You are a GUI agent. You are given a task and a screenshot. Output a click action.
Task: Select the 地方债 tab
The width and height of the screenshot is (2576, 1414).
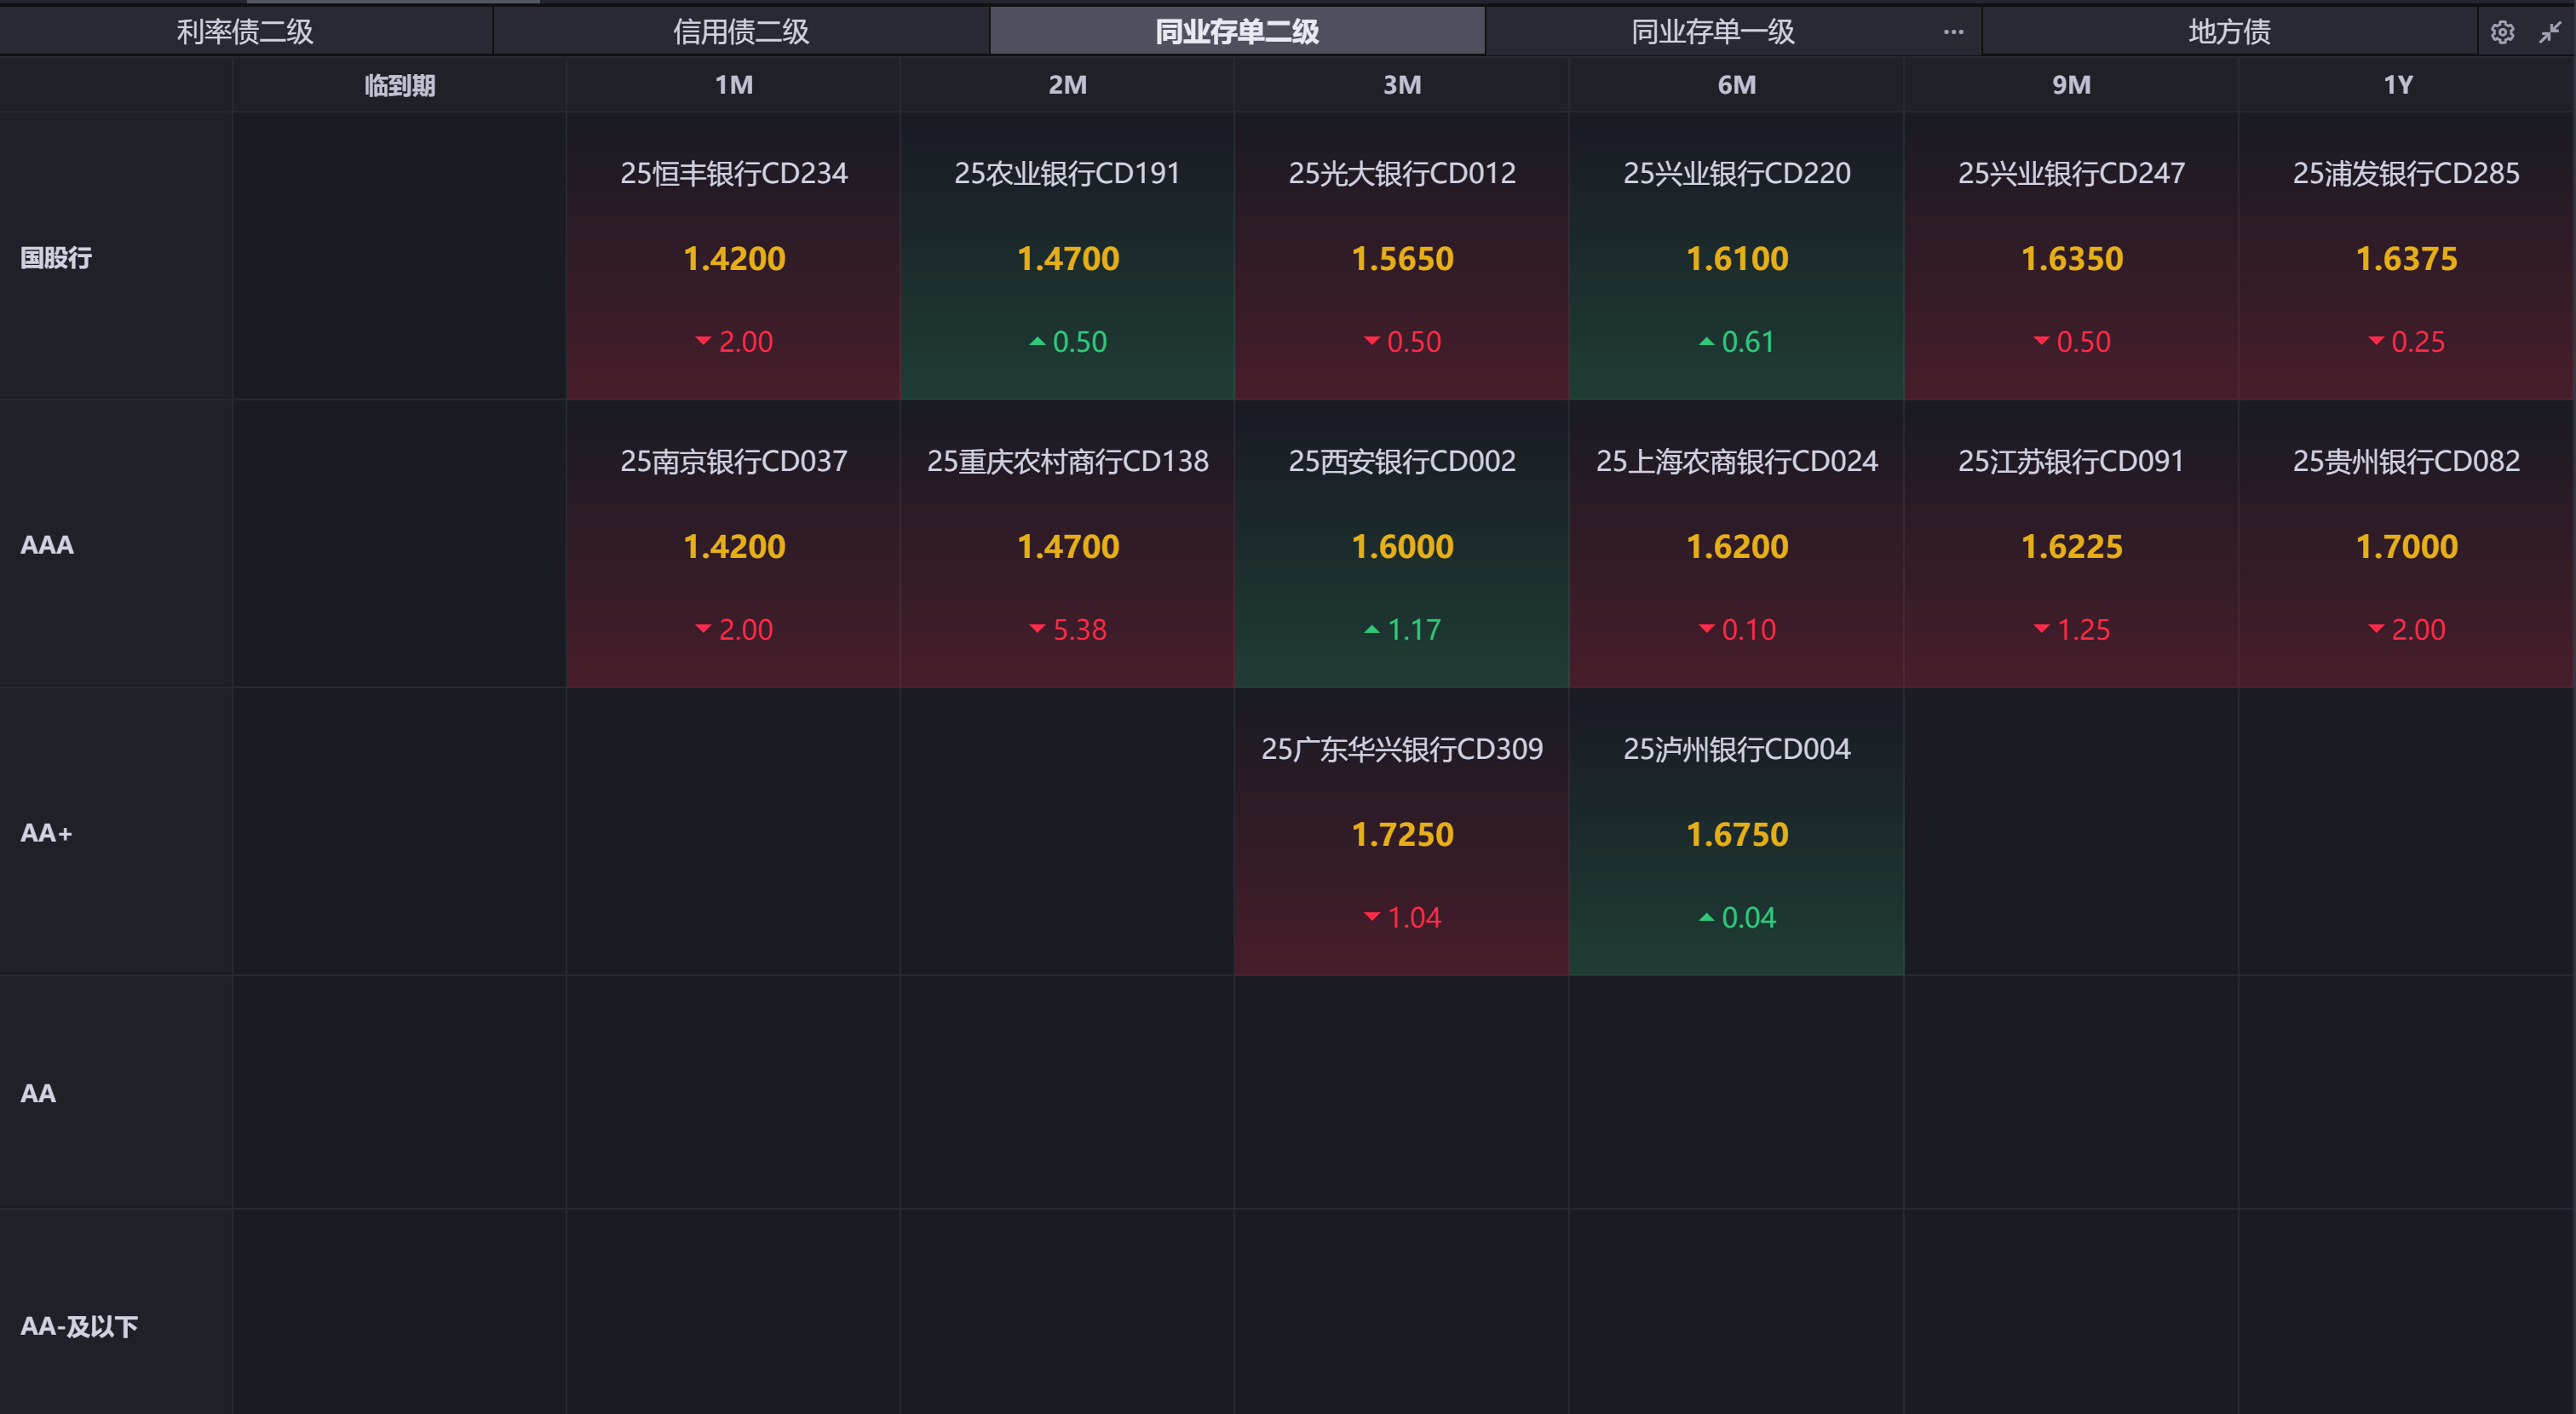(x=2228, y=32)
